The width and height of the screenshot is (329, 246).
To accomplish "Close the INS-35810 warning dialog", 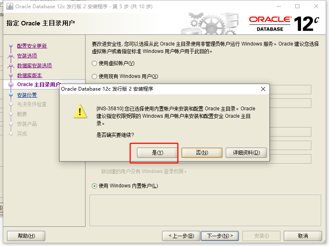I will [x=263, y=89].
